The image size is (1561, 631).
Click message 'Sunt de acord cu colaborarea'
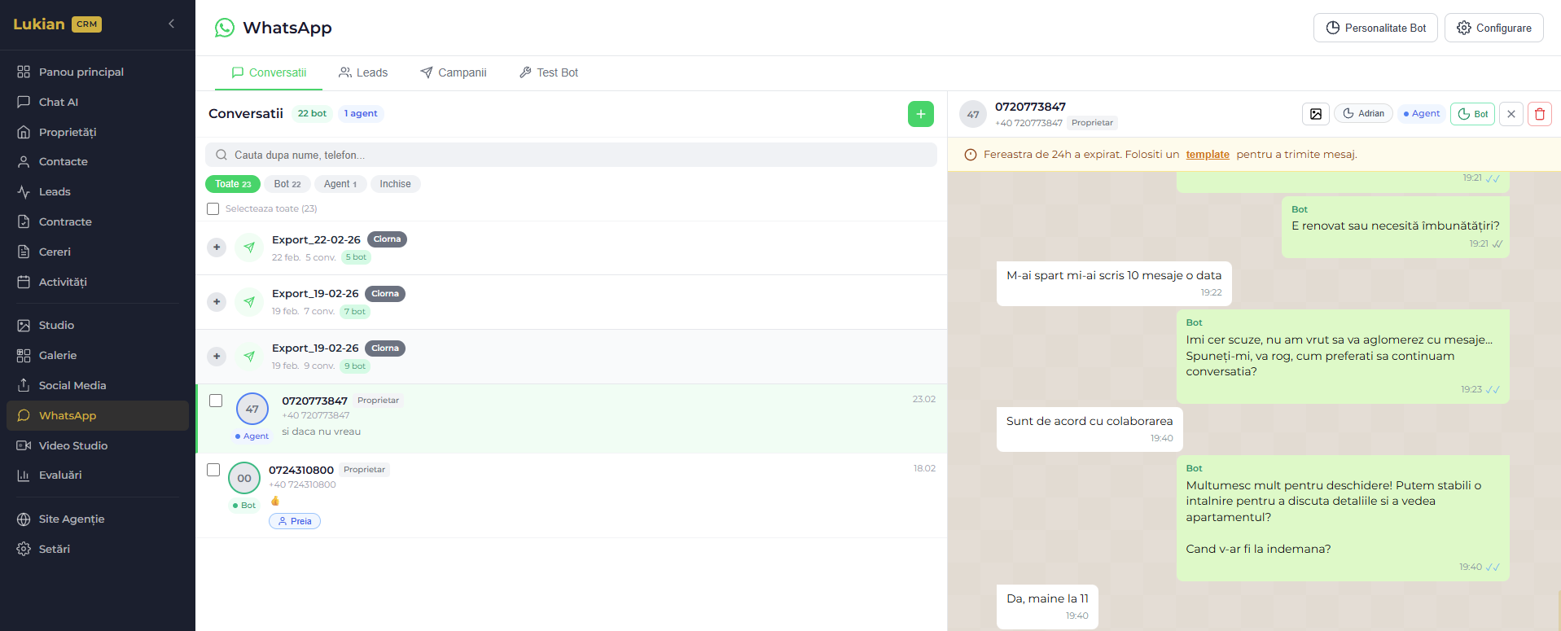pyautogui.click(x=1090, y=429)
